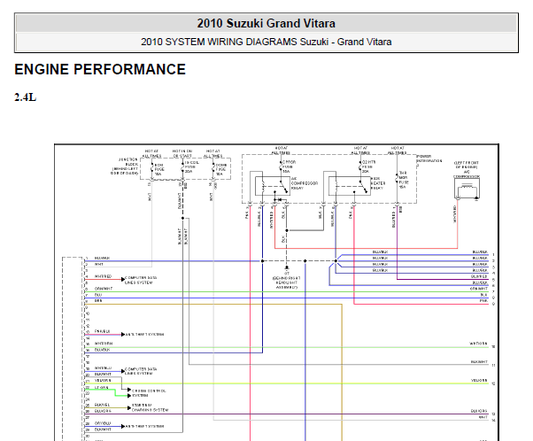533x441 pixels.
Task: Click the DOME FUSE label
Action: 221,169
